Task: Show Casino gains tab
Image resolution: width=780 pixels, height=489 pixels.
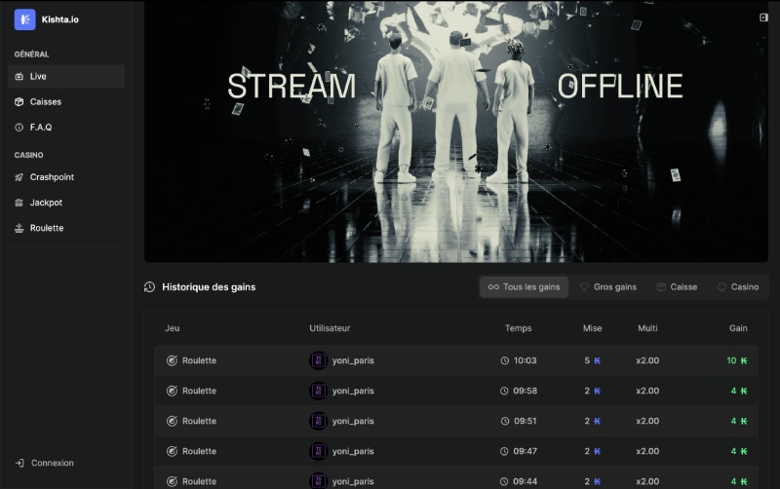Action: coord(738,286)
